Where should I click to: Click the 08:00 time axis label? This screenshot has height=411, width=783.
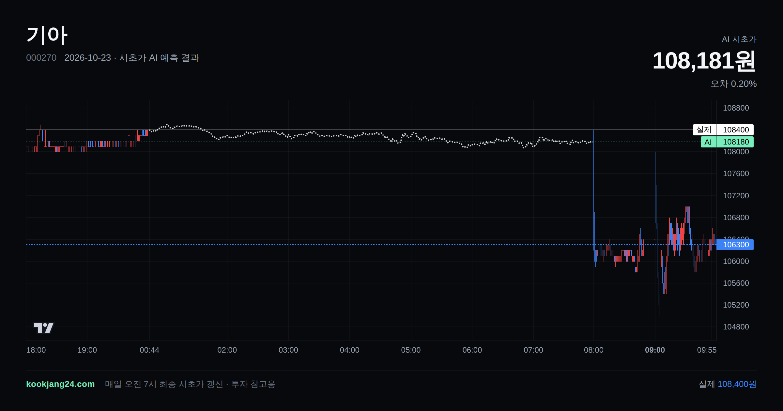593,350
